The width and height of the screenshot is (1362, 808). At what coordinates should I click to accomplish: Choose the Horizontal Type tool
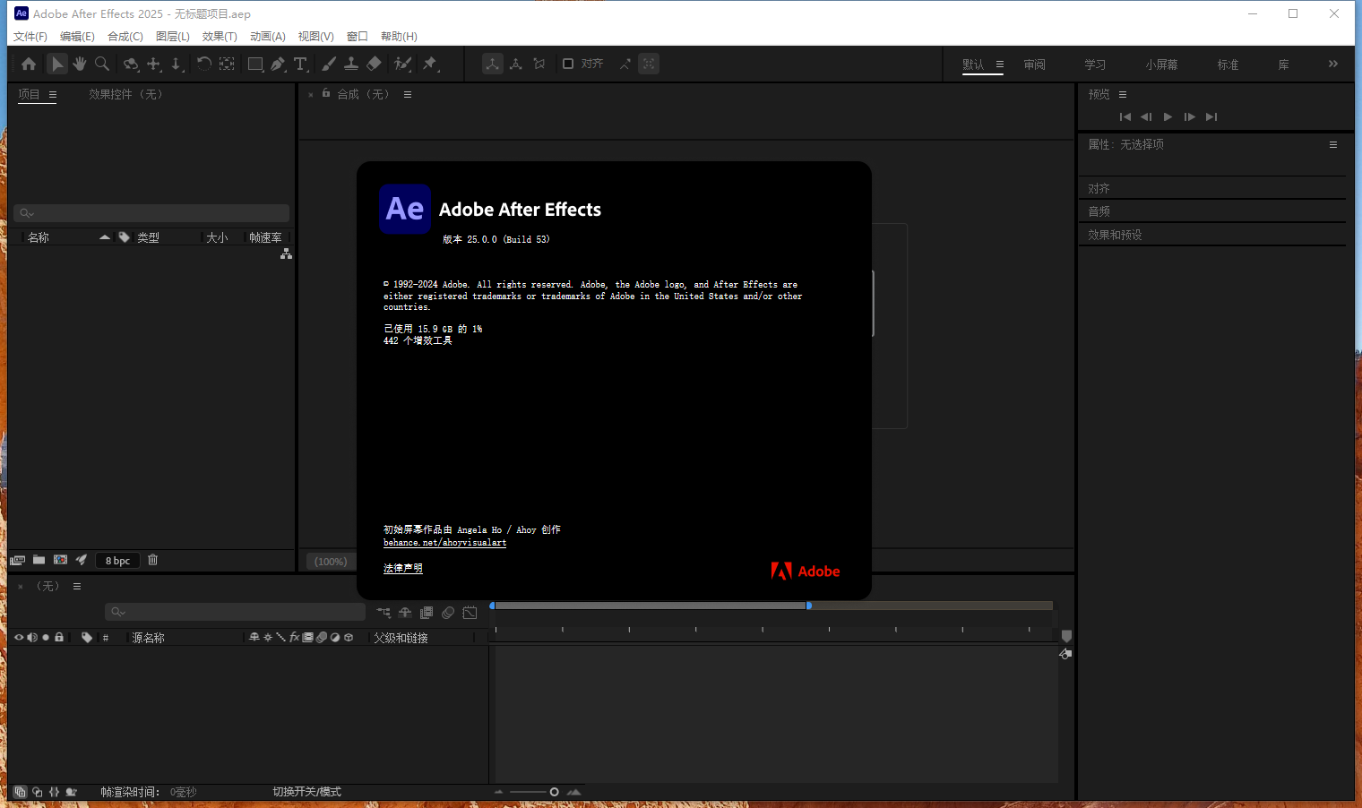(x=301, y=64)
